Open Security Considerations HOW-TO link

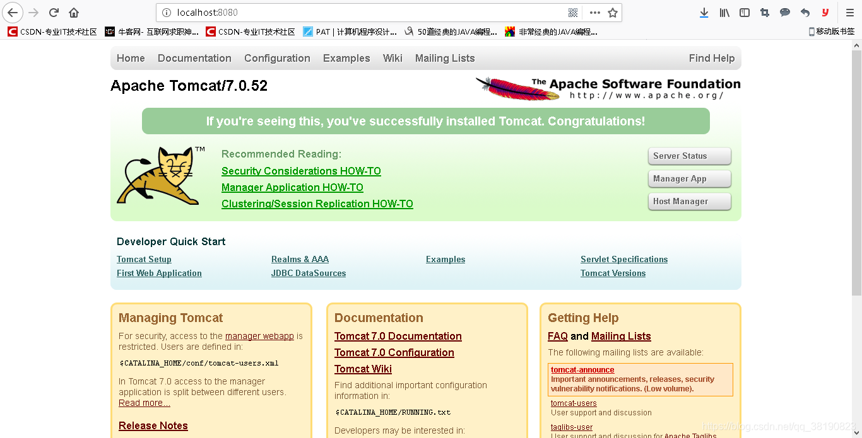[301, 171]
